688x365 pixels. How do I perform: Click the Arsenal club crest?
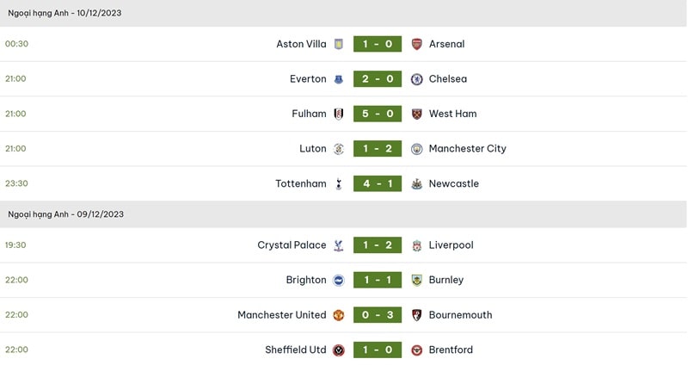pos(417,44)
